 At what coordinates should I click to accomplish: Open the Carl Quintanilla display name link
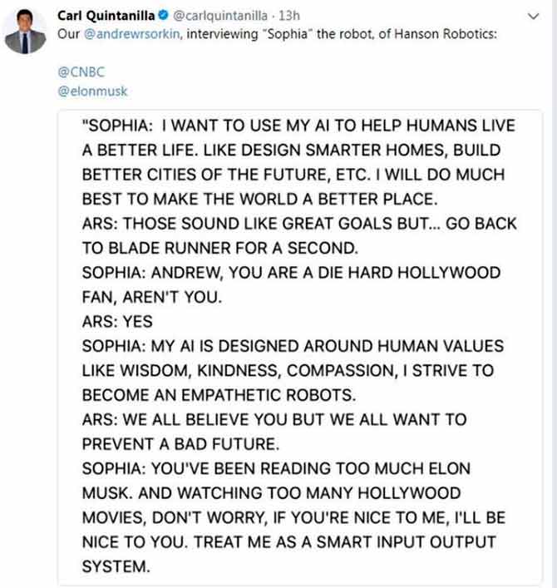(107, 16)
